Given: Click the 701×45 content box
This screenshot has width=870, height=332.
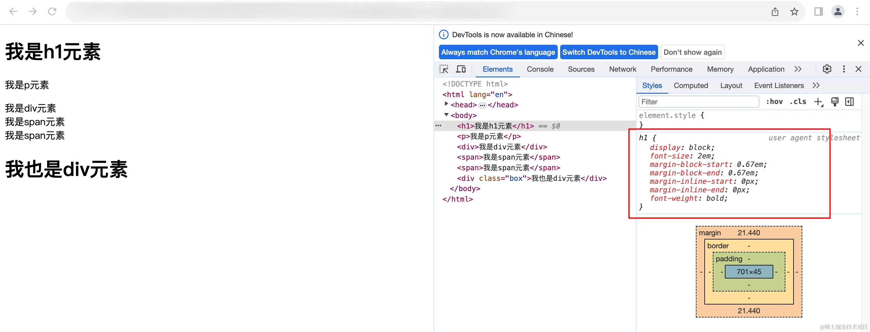Looking at the screenshot, I should pyautogui.click(x=749, y=272).
